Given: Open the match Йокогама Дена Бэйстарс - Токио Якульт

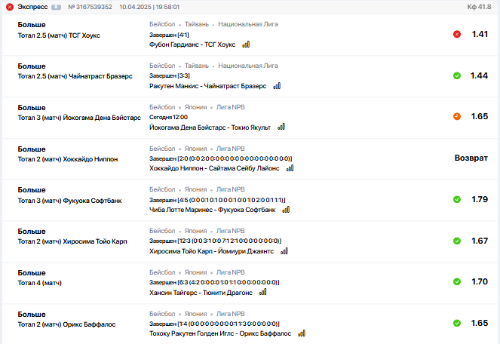Looking at the screenshot, I should (x=210, y=127).
